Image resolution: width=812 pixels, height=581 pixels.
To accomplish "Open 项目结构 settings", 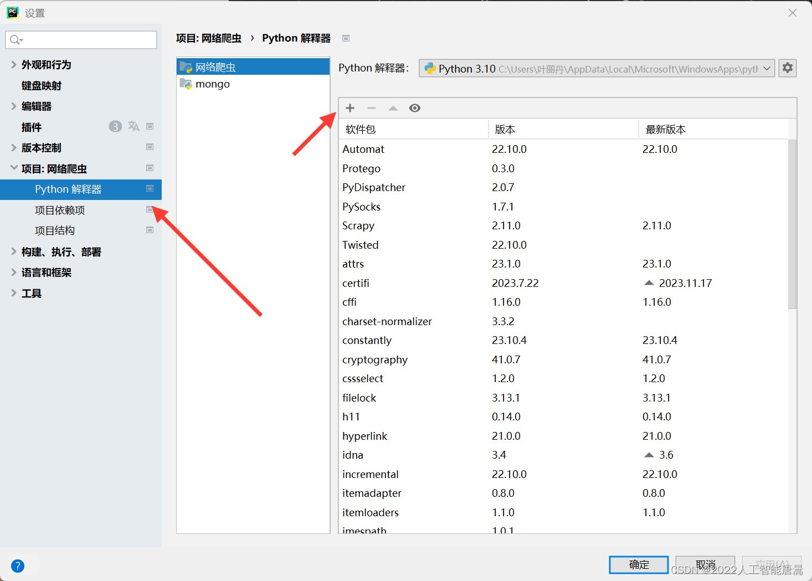I will (55, 230).
